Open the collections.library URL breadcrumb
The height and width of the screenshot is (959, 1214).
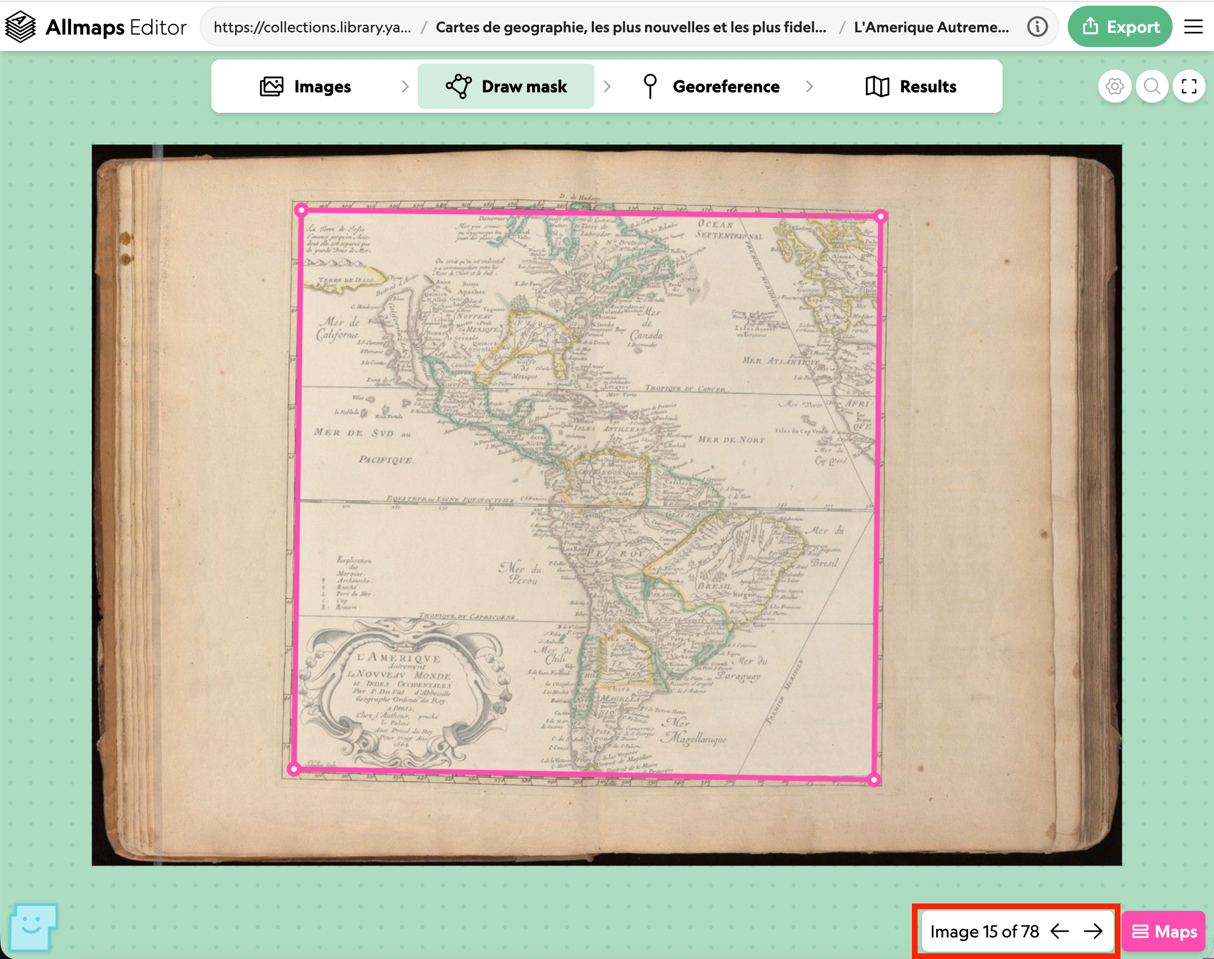312,27
